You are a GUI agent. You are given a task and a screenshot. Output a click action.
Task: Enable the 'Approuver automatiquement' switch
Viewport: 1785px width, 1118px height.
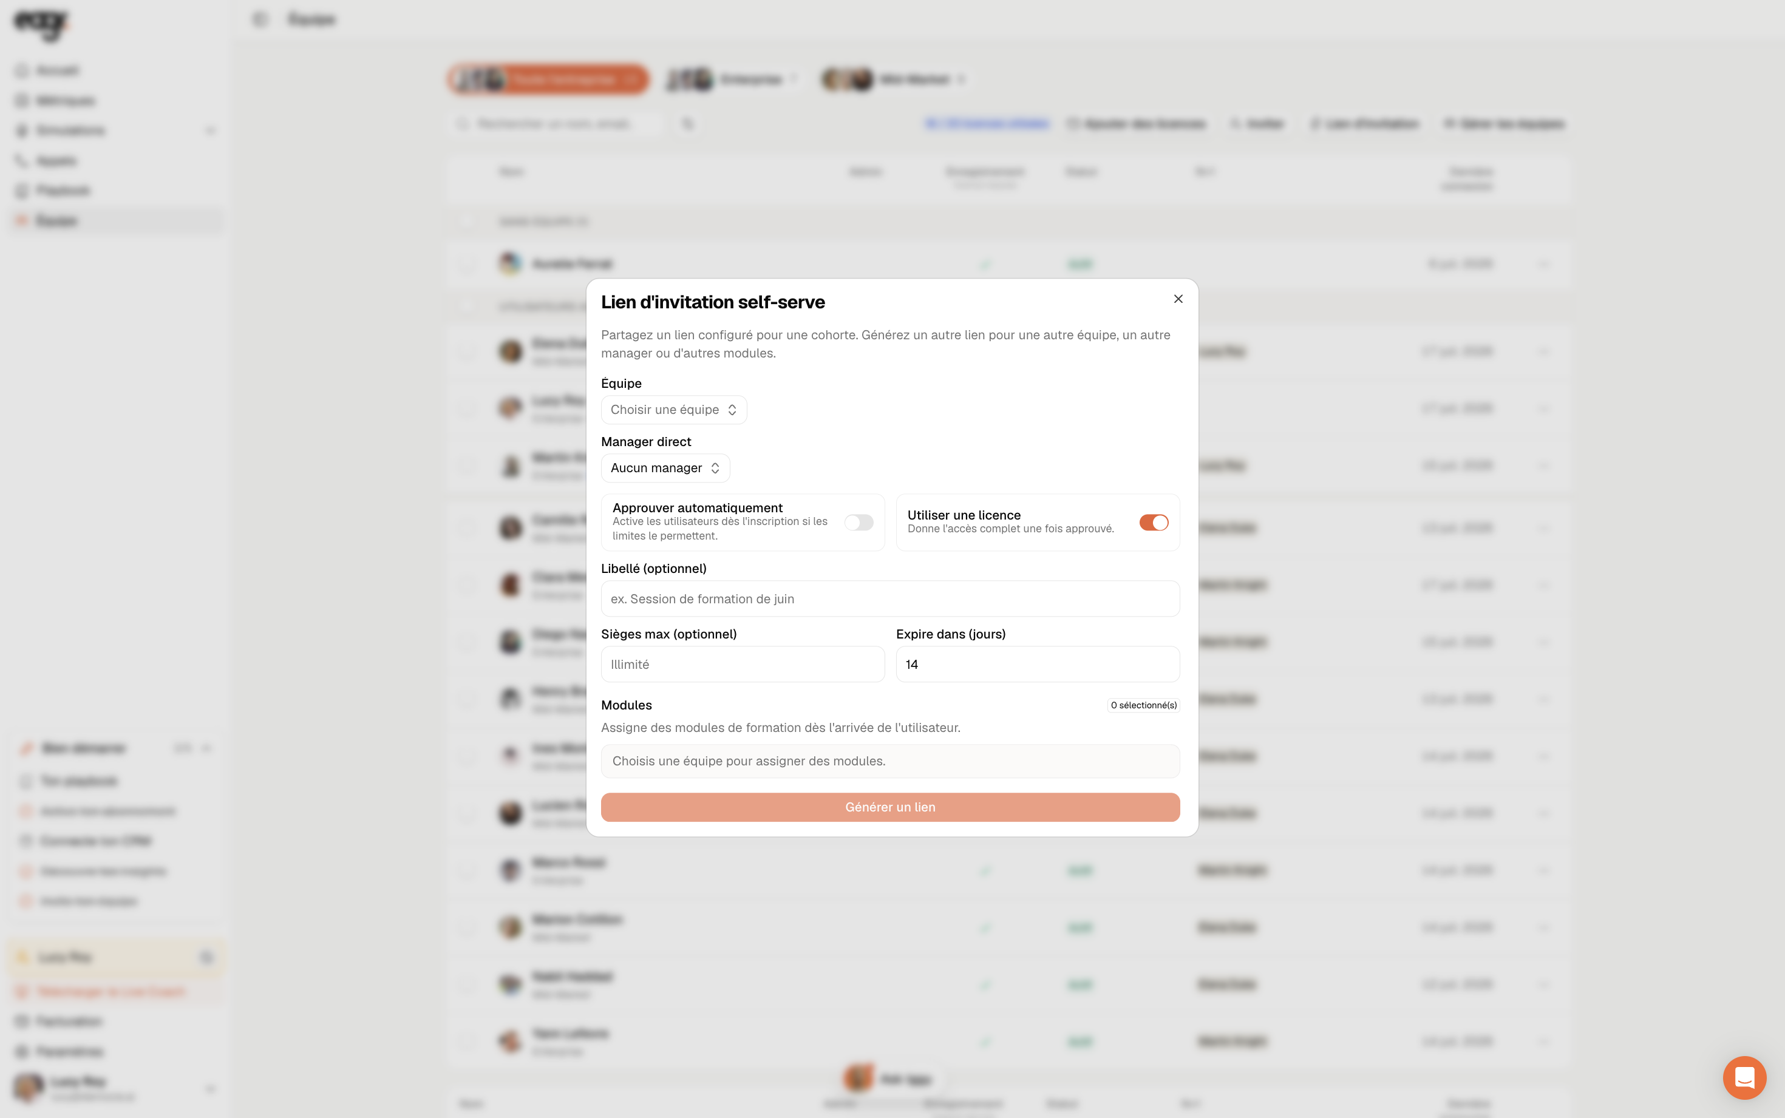click(858, 523)
